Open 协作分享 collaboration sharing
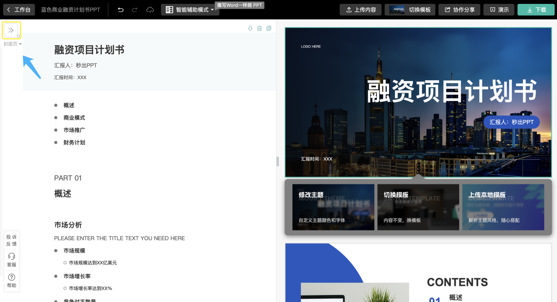557x302 pixels. point(459,10)
